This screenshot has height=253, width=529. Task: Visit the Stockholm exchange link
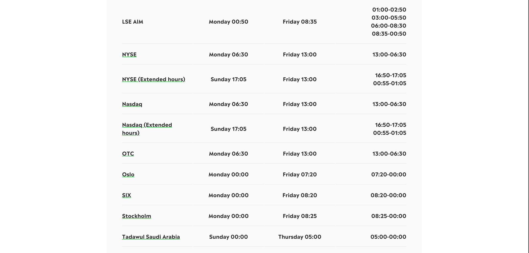(x=136, y=216)
